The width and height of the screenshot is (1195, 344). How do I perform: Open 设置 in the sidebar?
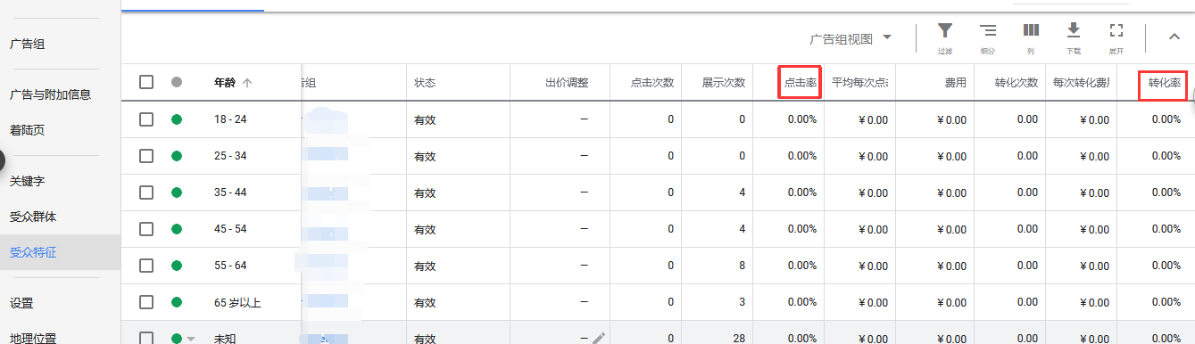(21, 303)
